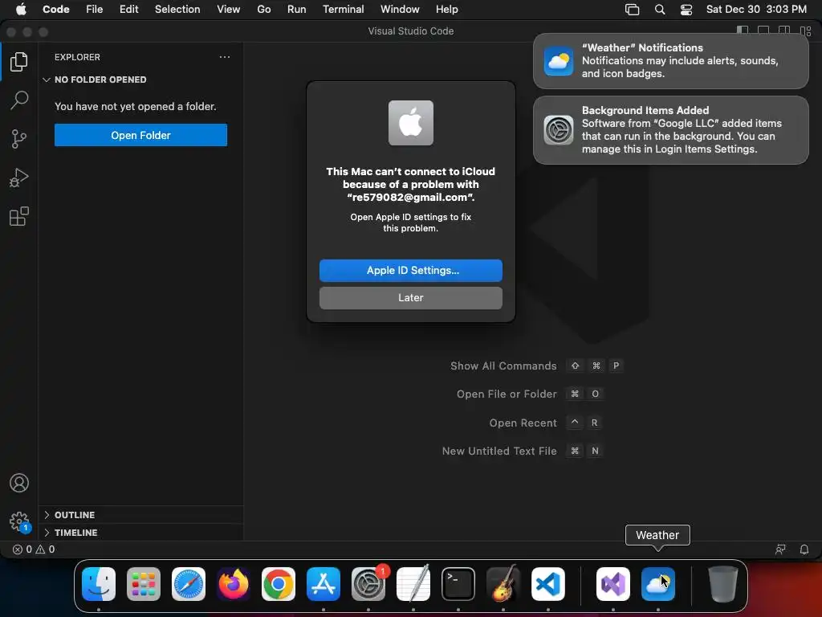Screen dimensions: 822x617
Task: Click Later in the iCloud dialog
Action: tap(410, 297)
